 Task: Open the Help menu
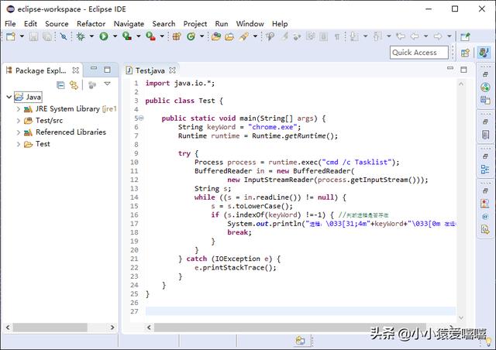tap(280, 24)
